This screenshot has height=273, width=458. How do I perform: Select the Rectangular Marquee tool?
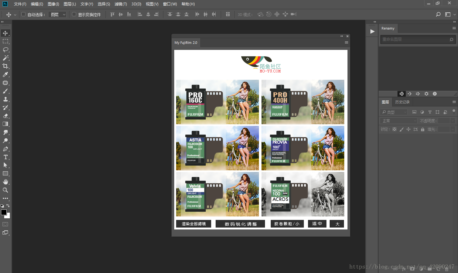(5, 41)
